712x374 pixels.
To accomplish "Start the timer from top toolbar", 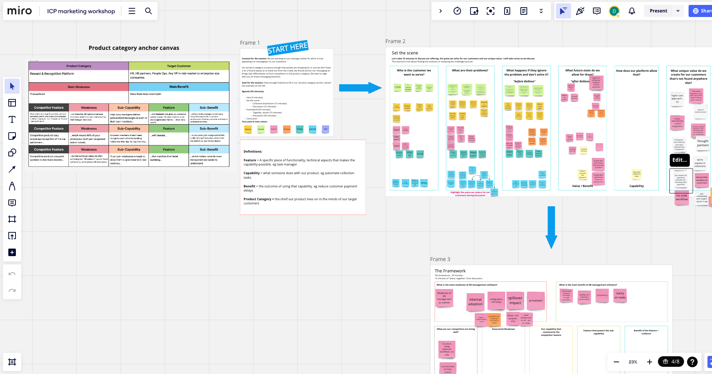I will [x=457, y=11].
